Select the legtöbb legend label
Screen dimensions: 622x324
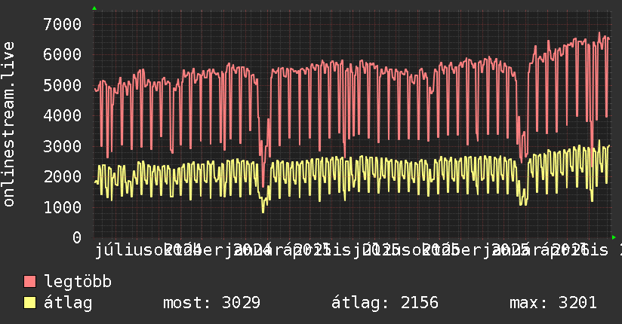[x=78, y=282]
